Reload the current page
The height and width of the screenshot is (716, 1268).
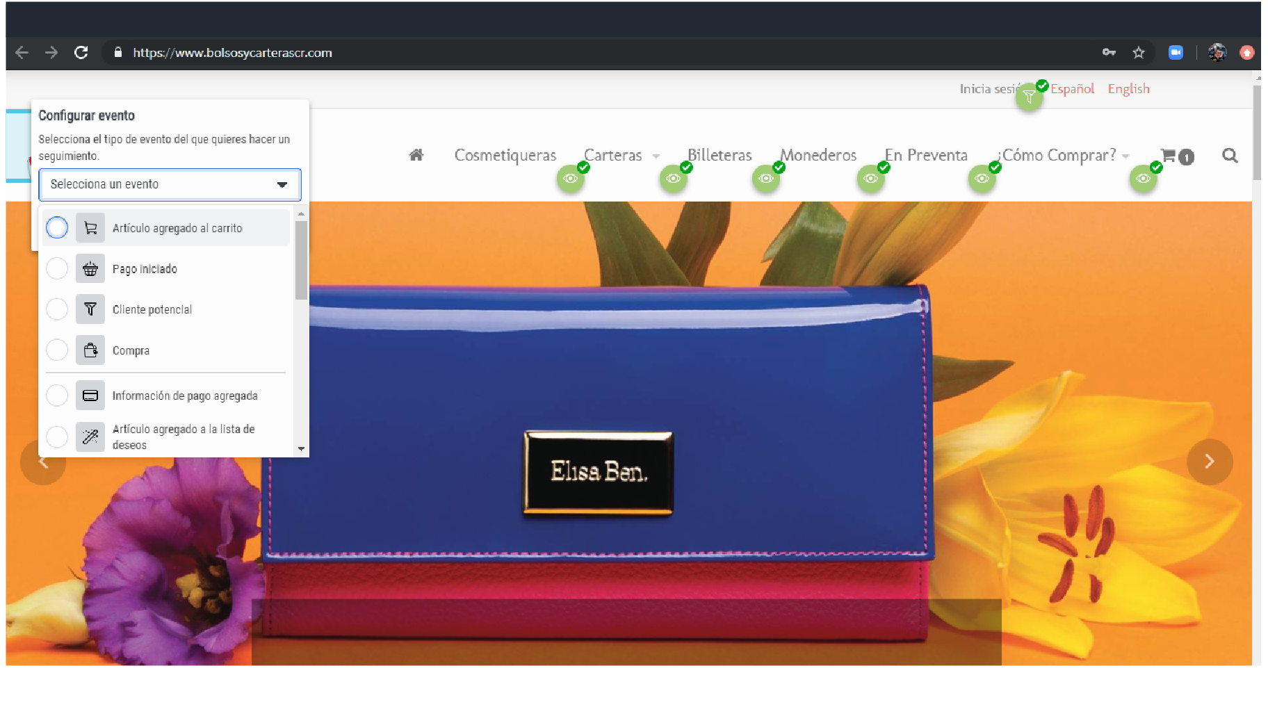tap(81, 53)
